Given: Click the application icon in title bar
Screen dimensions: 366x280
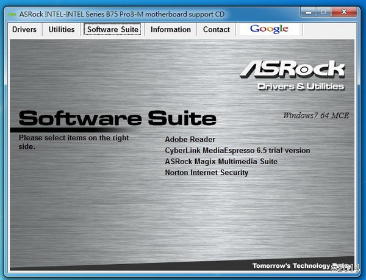Looking at the screenshot, I should coord(10,13).
